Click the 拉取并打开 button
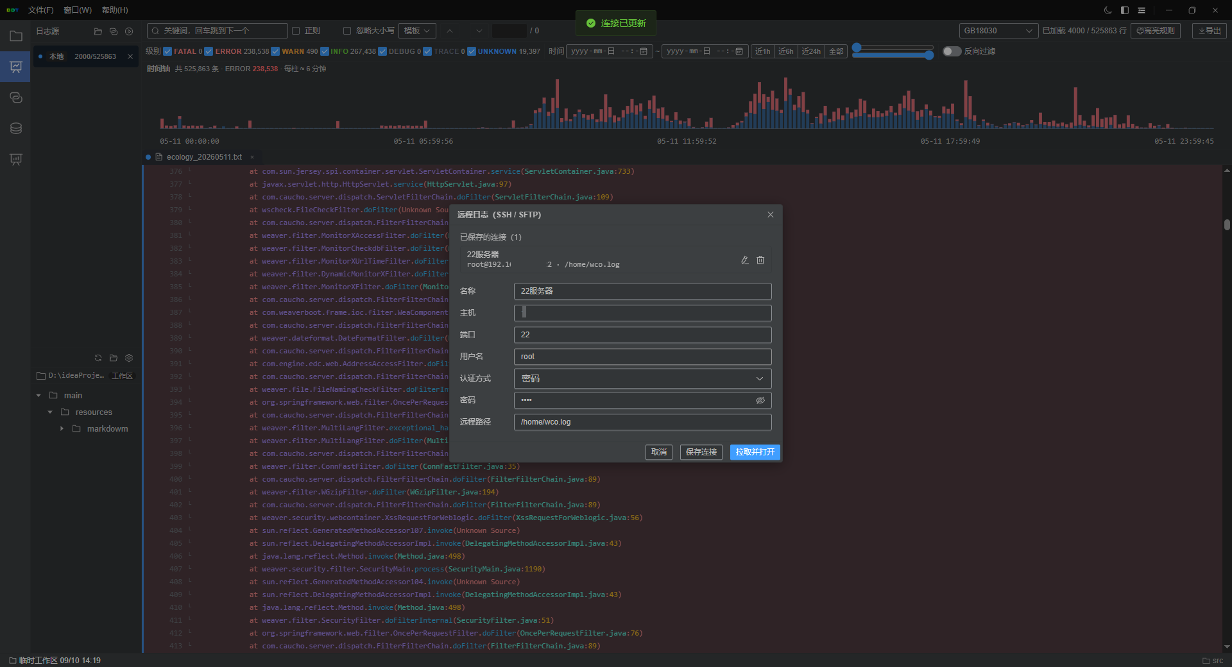 [755, 452]
